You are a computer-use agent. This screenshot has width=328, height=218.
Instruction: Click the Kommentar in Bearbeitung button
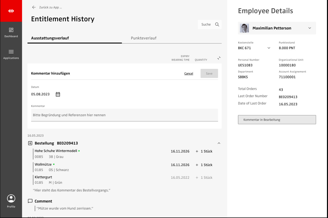coord(277,120)
